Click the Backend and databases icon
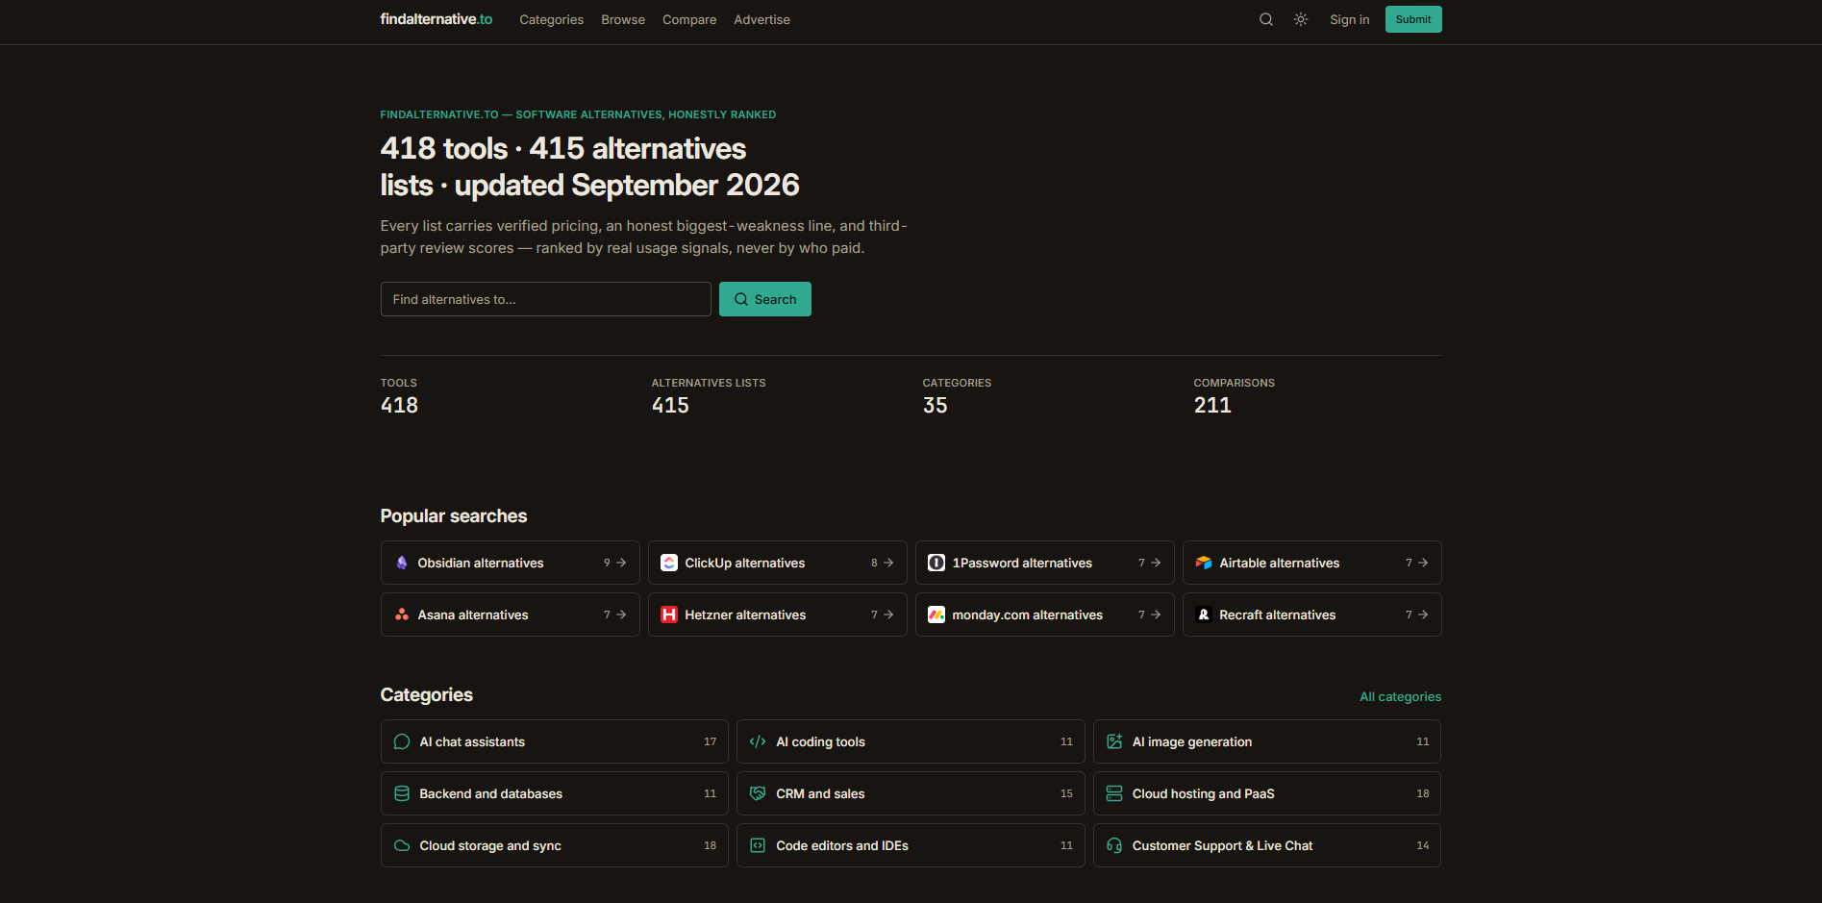Viewport: 1822px width, 903px height. coord(402,793)
